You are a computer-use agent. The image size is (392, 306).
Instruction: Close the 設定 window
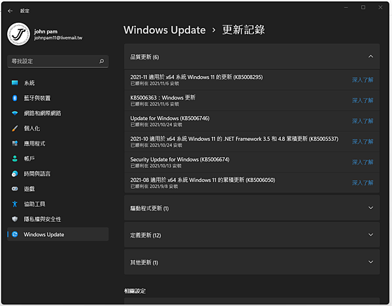coord(380,7)
